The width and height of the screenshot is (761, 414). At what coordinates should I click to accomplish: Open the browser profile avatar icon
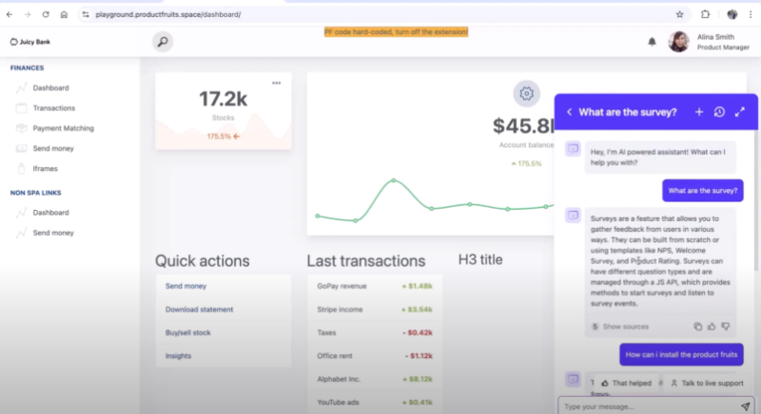tap(732, 14)
